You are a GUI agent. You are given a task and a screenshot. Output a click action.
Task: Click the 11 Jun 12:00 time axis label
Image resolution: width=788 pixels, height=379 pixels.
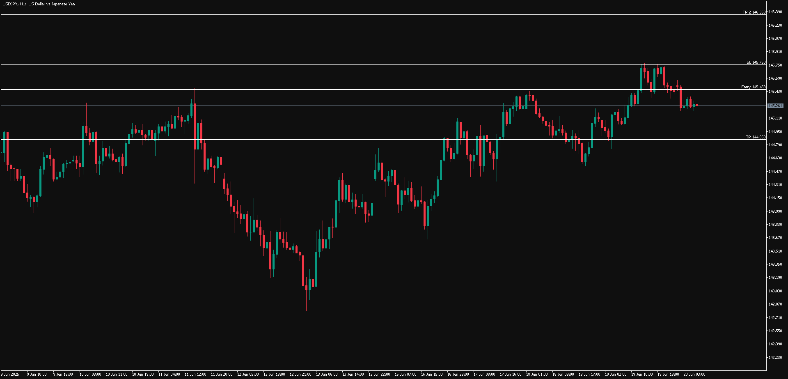click(195, 374)
